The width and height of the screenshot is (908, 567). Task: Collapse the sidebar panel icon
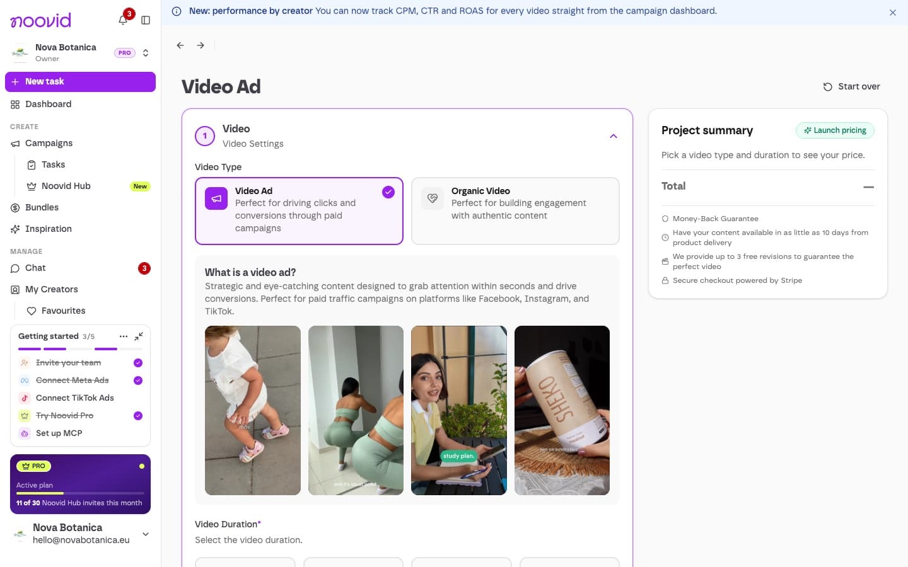click(146, 20)
